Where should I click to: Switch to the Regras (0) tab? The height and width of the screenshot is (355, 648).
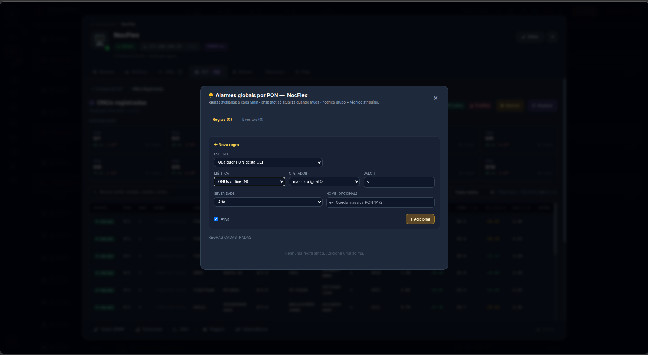pos(222,119)
